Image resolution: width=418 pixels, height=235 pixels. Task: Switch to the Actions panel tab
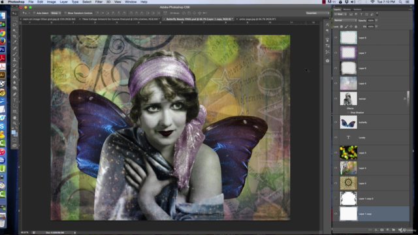357,9
